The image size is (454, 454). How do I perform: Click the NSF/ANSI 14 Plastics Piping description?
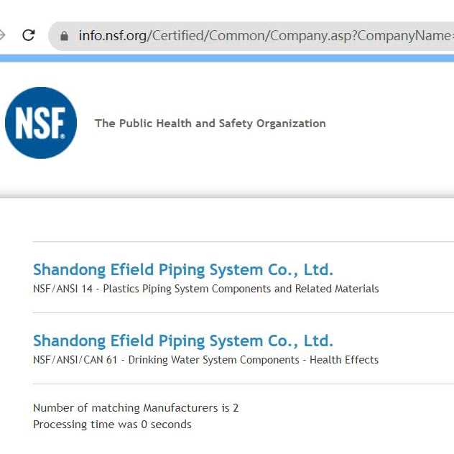(205, 289)
